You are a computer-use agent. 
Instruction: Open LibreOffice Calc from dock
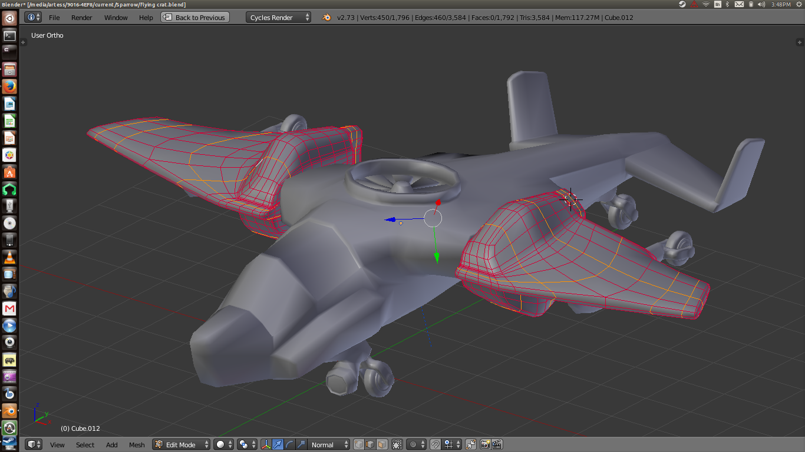9,121
